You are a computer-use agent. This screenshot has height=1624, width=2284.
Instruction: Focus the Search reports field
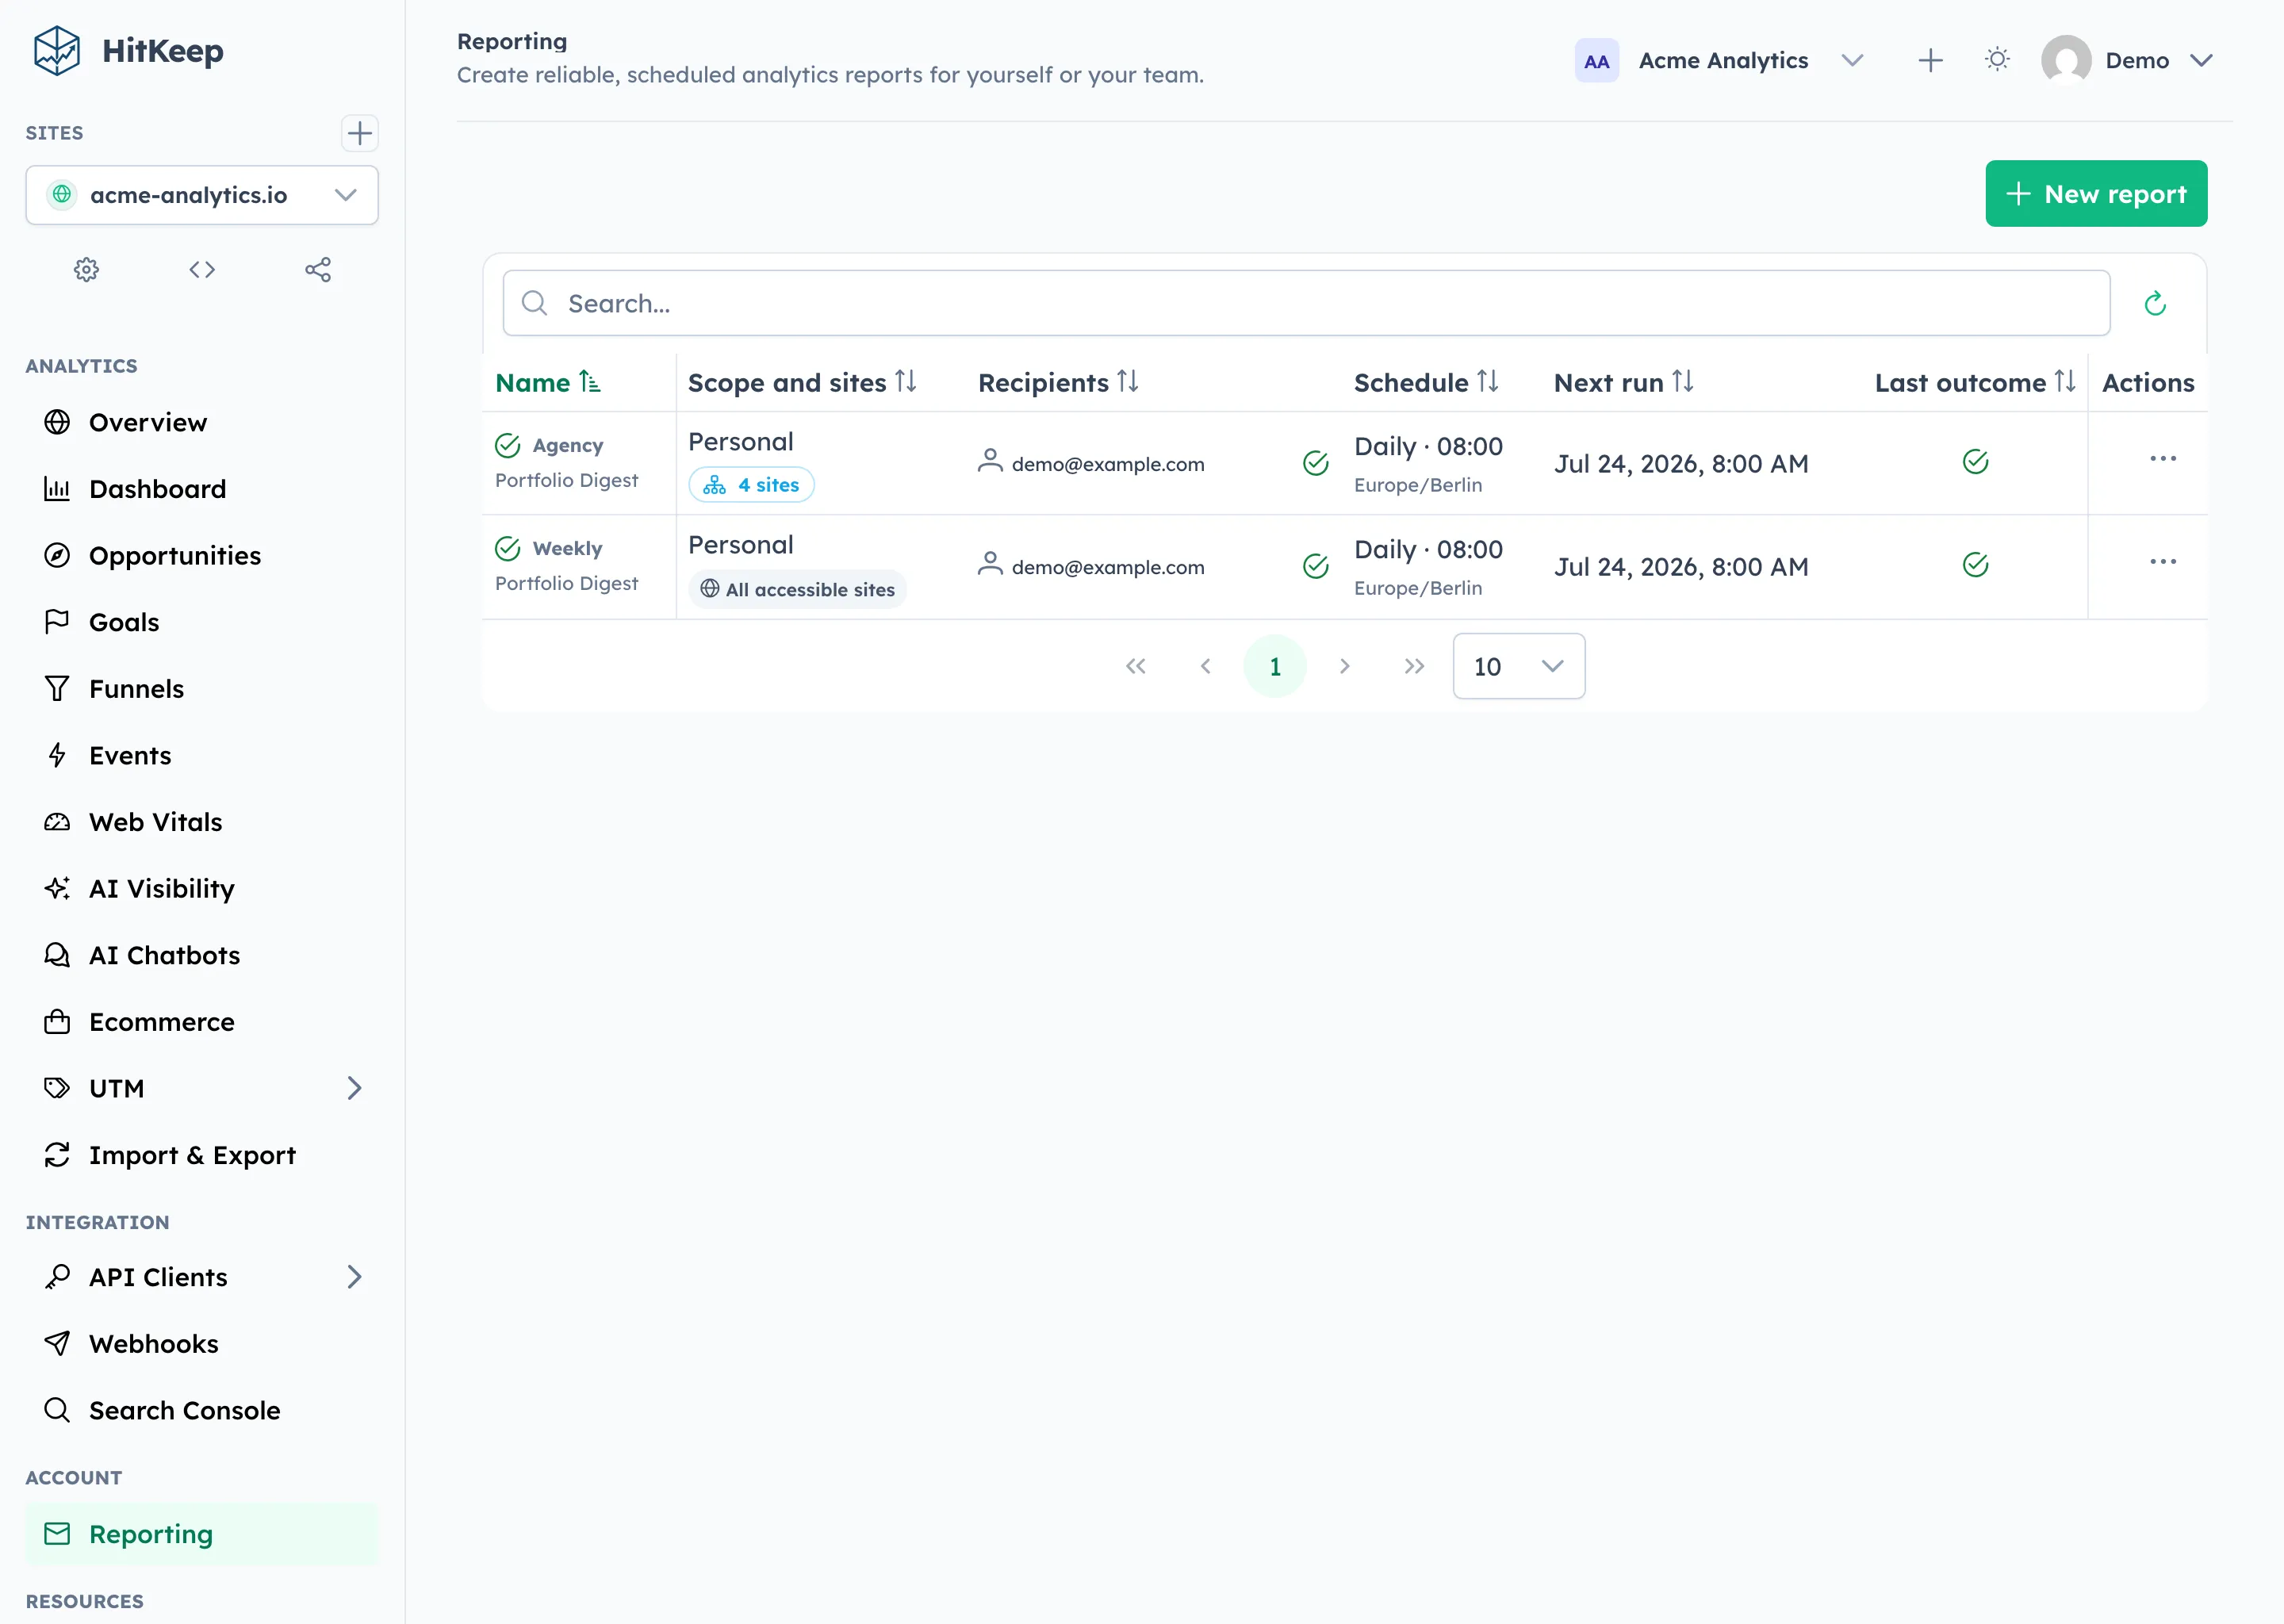click(x=1306, y=303)
